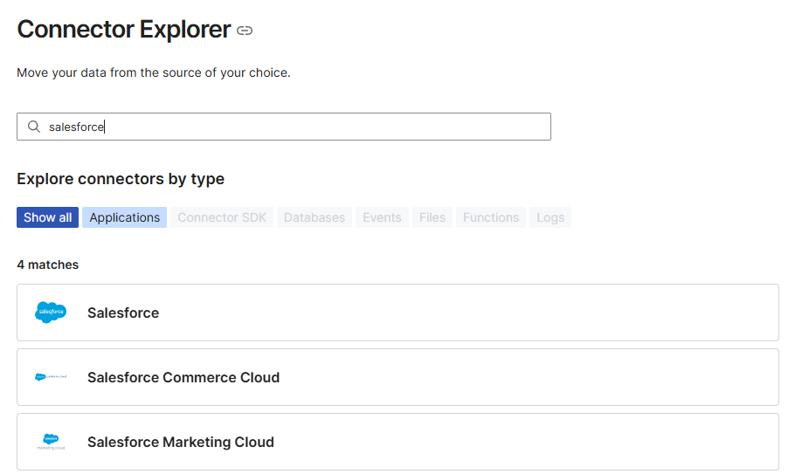The image size is (802, 474).
Task: Open the Salesforce connector name link
Action: 123,313
